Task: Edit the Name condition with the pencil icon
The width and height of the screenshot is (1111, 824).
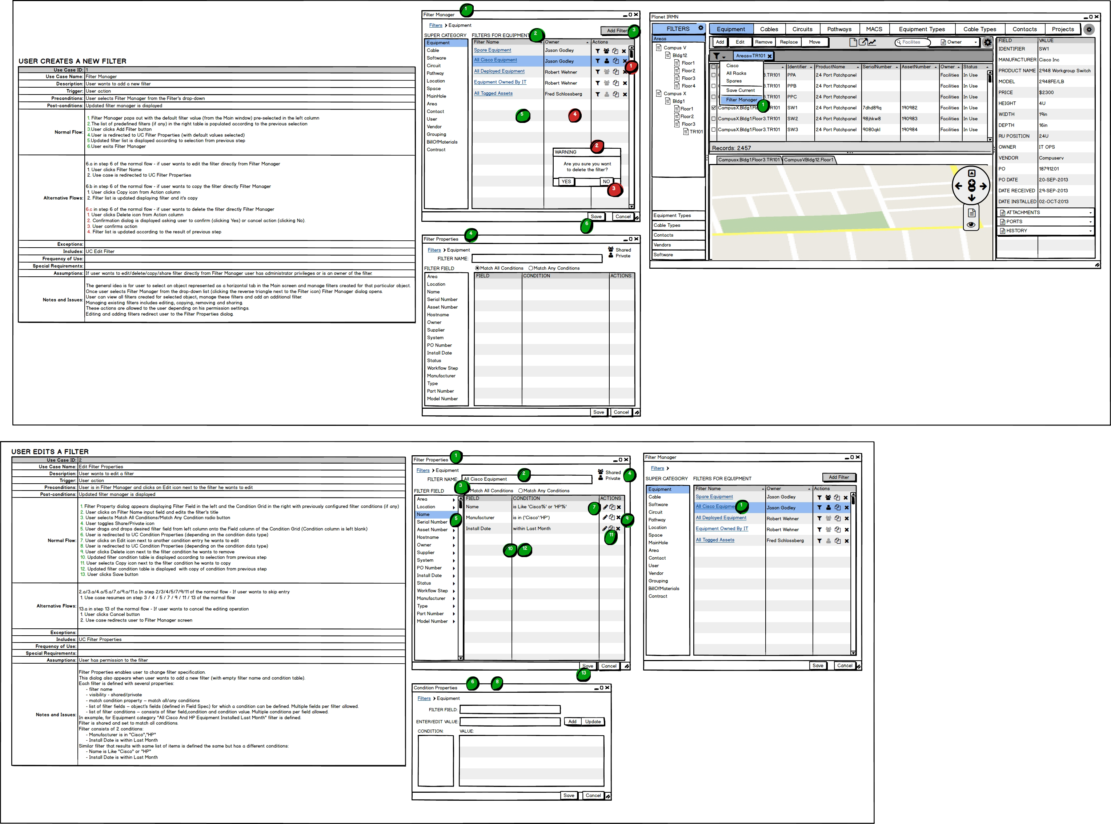Action: (605, 507)
